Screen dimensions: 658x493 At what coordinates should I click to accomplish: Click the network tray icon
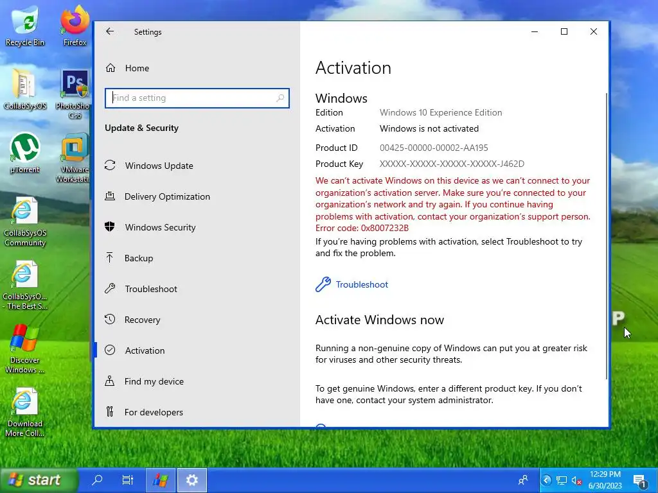click(x=561, y=480)
